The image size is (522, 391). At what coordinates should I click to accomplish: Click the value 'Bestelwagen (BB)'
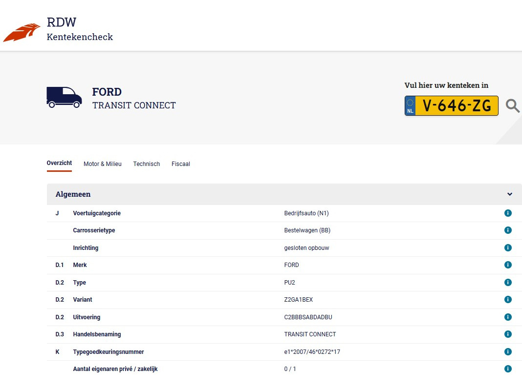[x=307, y=230]
